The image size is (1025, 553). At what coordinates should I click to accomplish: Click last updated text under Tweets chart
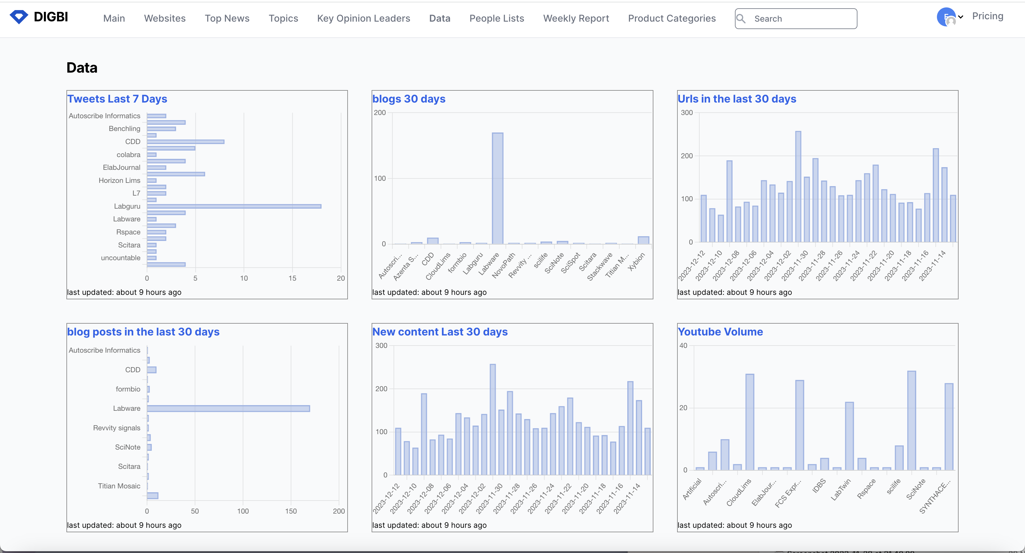[124, 292]
